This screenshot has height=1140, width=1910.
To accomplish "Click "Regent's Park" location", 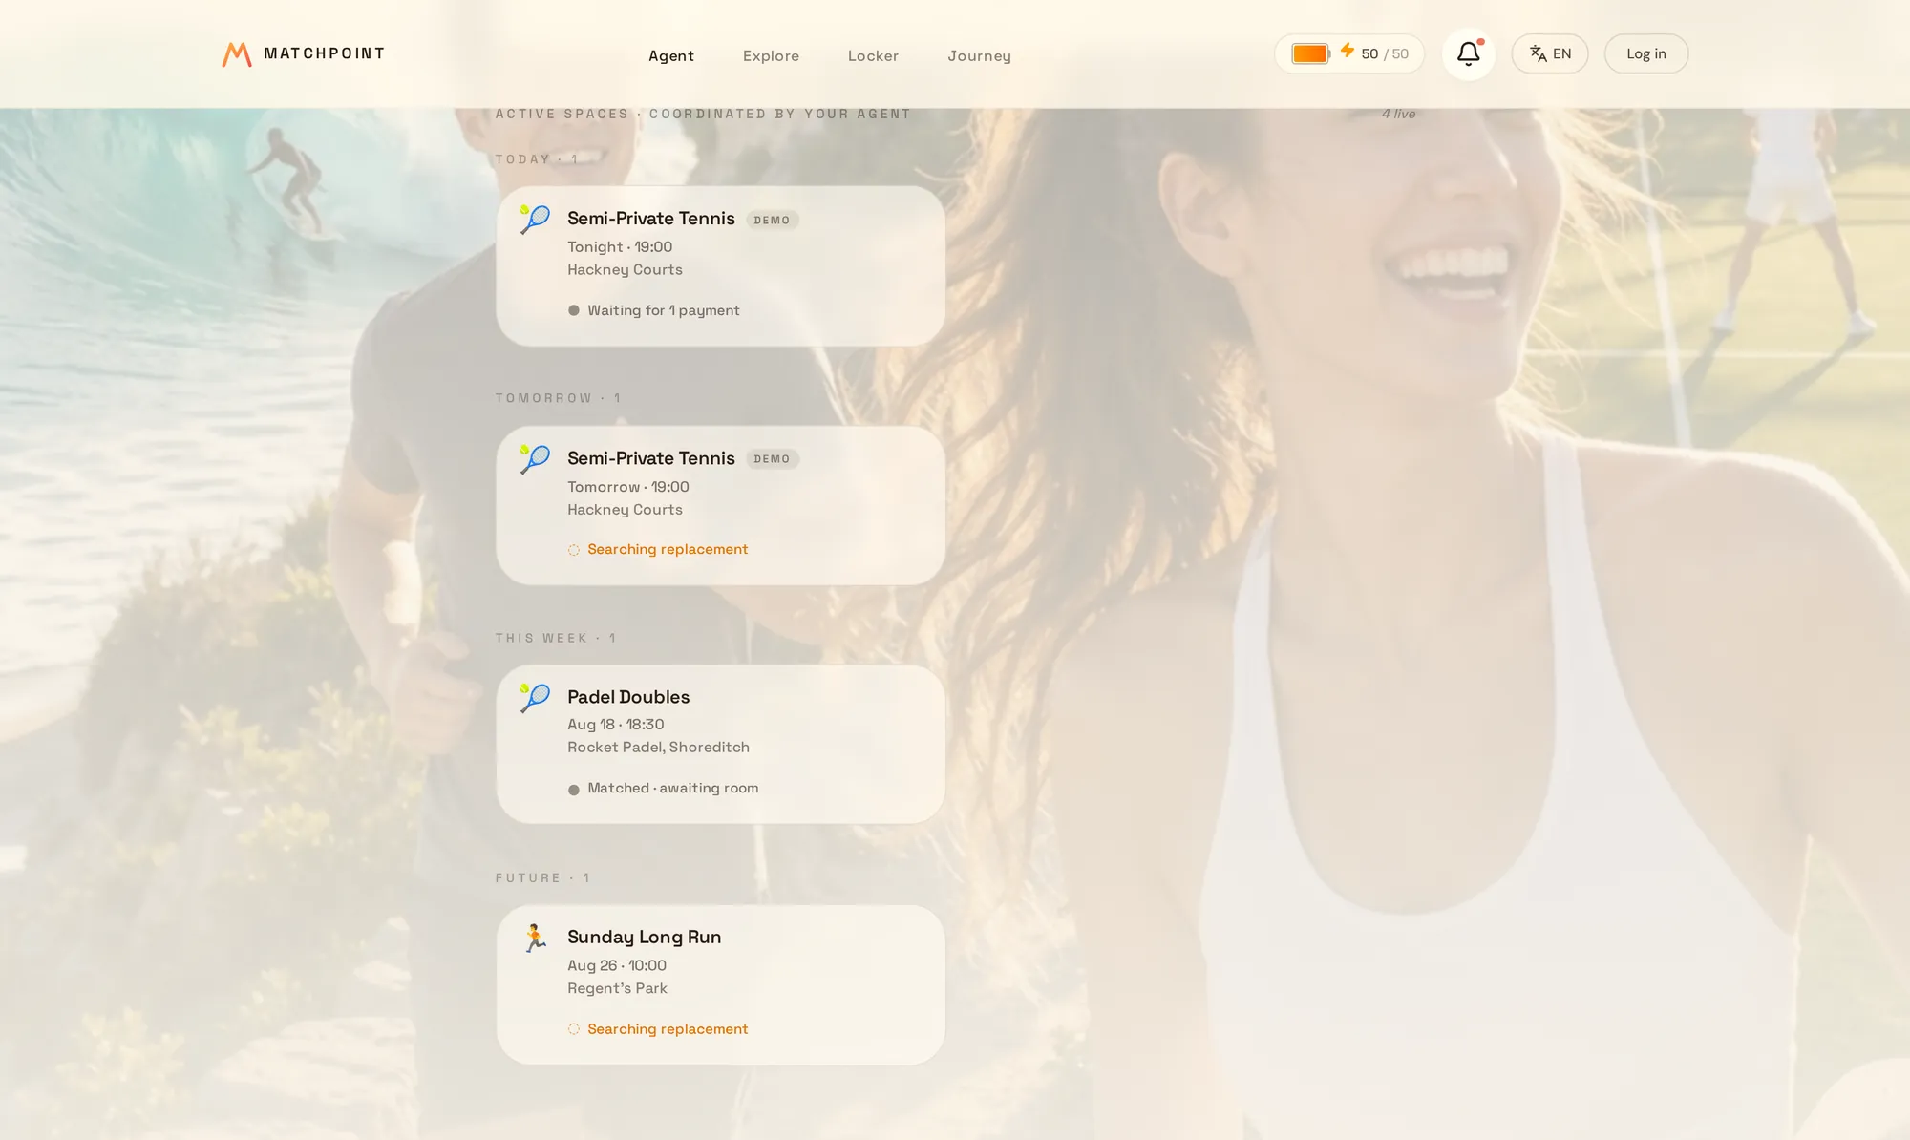I will click(x=618, y=988).
